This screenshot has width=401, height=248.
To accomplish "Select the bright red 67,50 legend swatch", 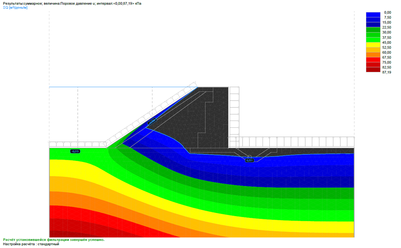I will click(373, 60).
